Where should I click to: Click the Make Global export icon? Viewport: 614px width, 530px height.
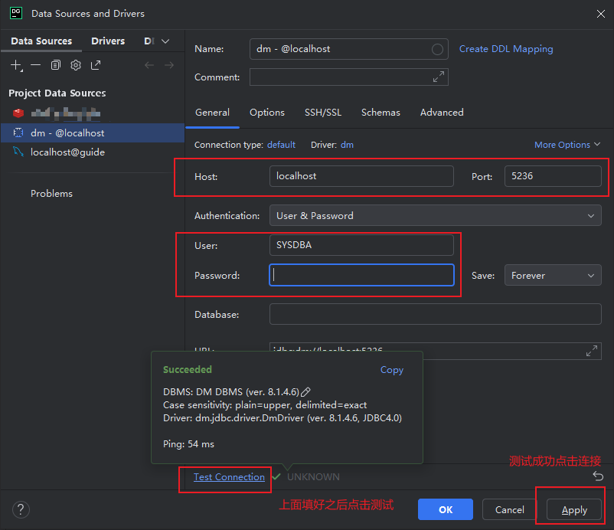click(96, 65)
